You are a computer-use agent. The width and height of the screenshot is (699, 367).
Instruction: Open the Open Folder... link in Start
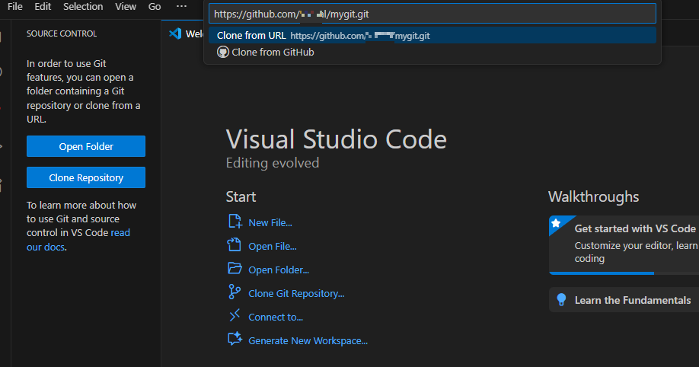coord(279,270)
